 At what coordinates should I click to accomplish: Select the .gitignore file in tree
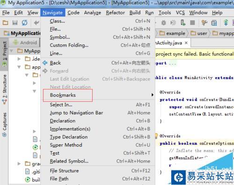point(33,171)
